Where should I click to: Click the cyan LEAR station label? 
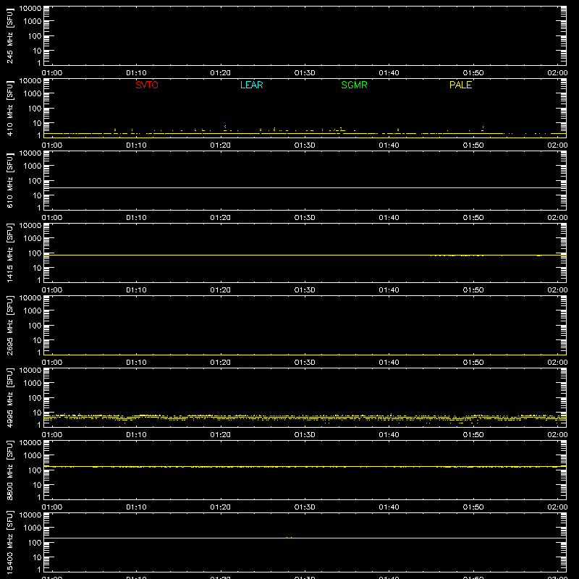click(x=251, y=85)
